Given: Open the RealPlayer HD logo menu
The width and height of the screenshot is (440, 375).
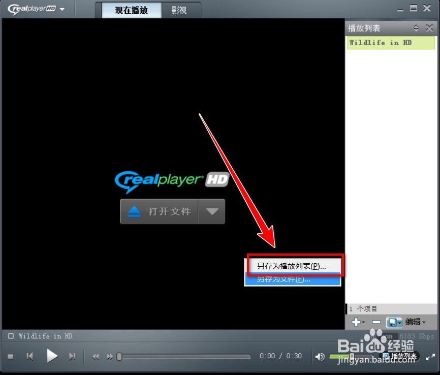Looking at the screenshot, I should (36, 9).
